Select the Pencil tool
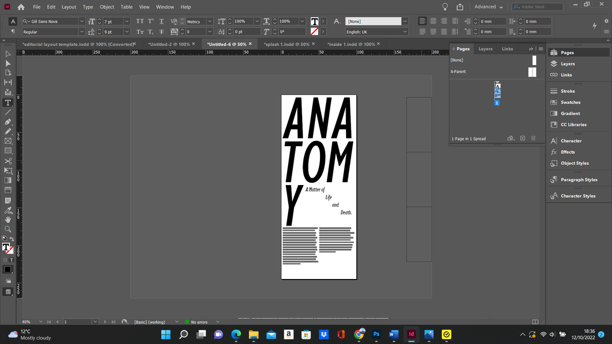 coord(8,132)
